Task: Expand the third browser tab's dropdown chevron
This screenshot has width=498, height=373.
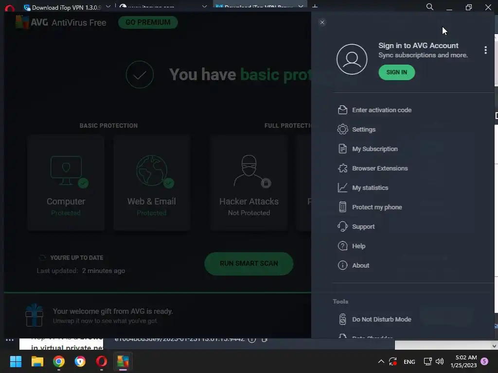Action: pyautogui.click(x=301, y=7)
